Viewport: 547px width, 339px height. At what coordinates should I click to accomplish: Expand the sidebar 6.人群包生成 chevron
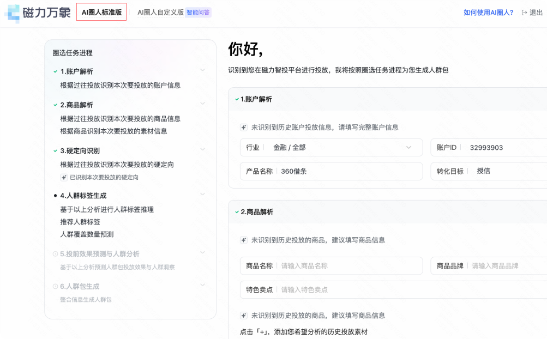click(202, 285)
